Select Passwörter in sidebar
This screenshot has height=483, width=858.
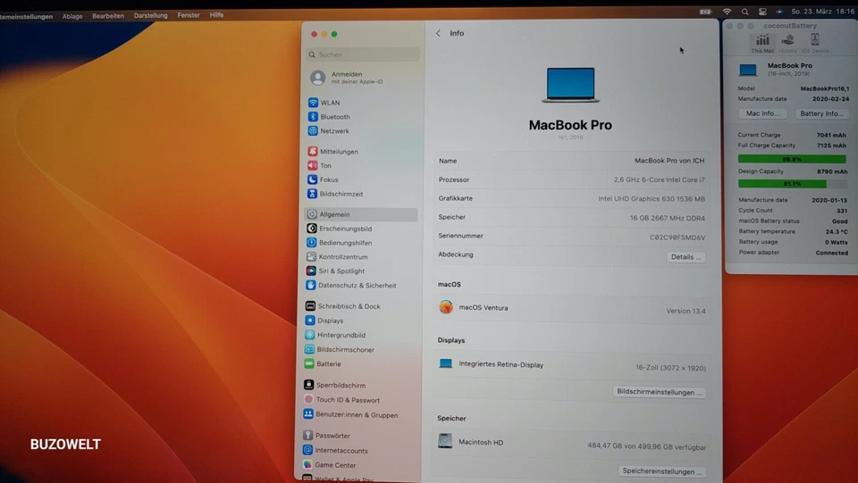pyautogui.click(x=327, y=436)
